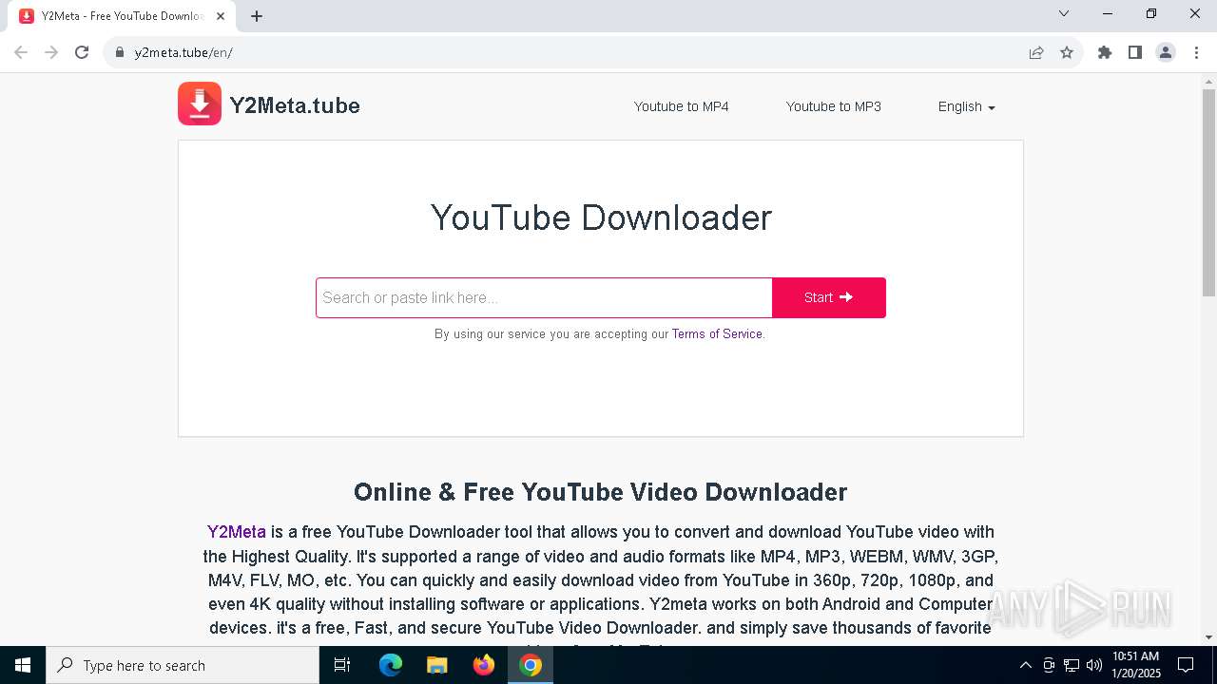The image size is (1217, 684).
Task: Click the Y2Meta.tube site name
Action: click(295, 105)
